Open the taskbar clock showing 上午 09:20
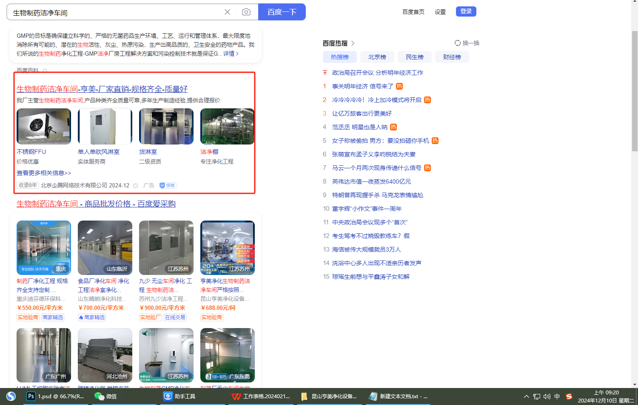 coord(606,397)
